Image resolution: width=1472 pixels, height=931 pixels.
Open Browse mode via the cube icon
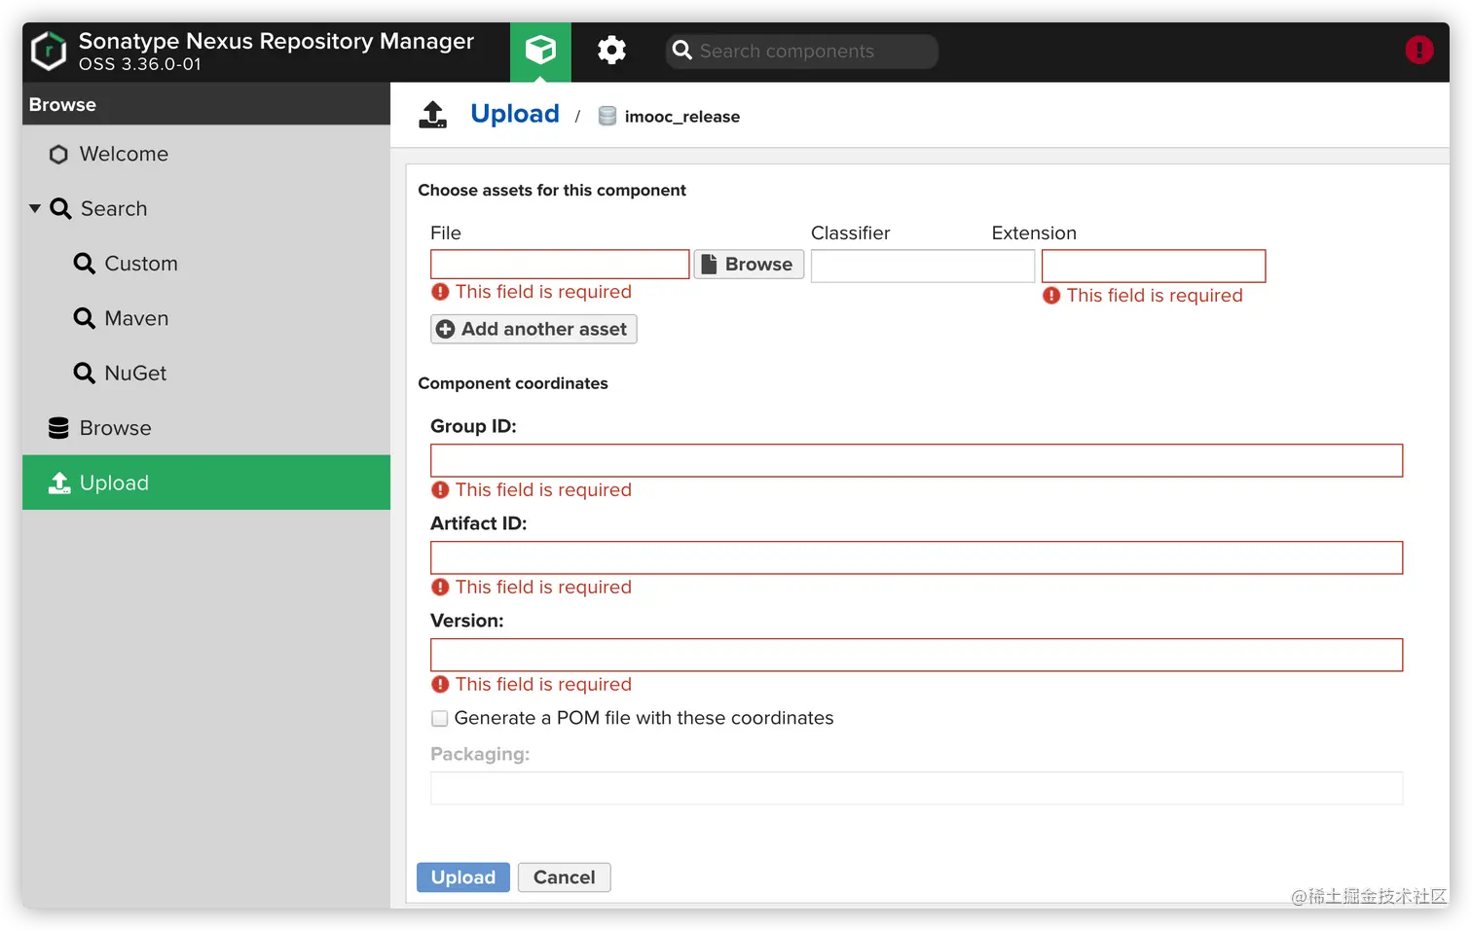(540, 51)
